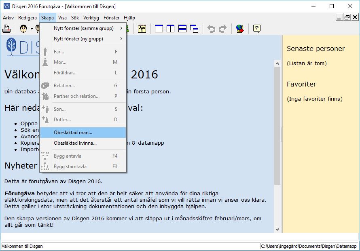Screen dimensions: 360x251
Task: Choose Bygg stamtavla menu entry
Action: (x=83, y=167)
